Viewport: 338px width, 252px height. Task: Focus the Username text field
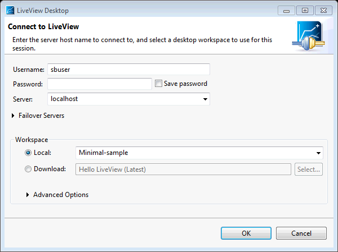pos(128,69)
